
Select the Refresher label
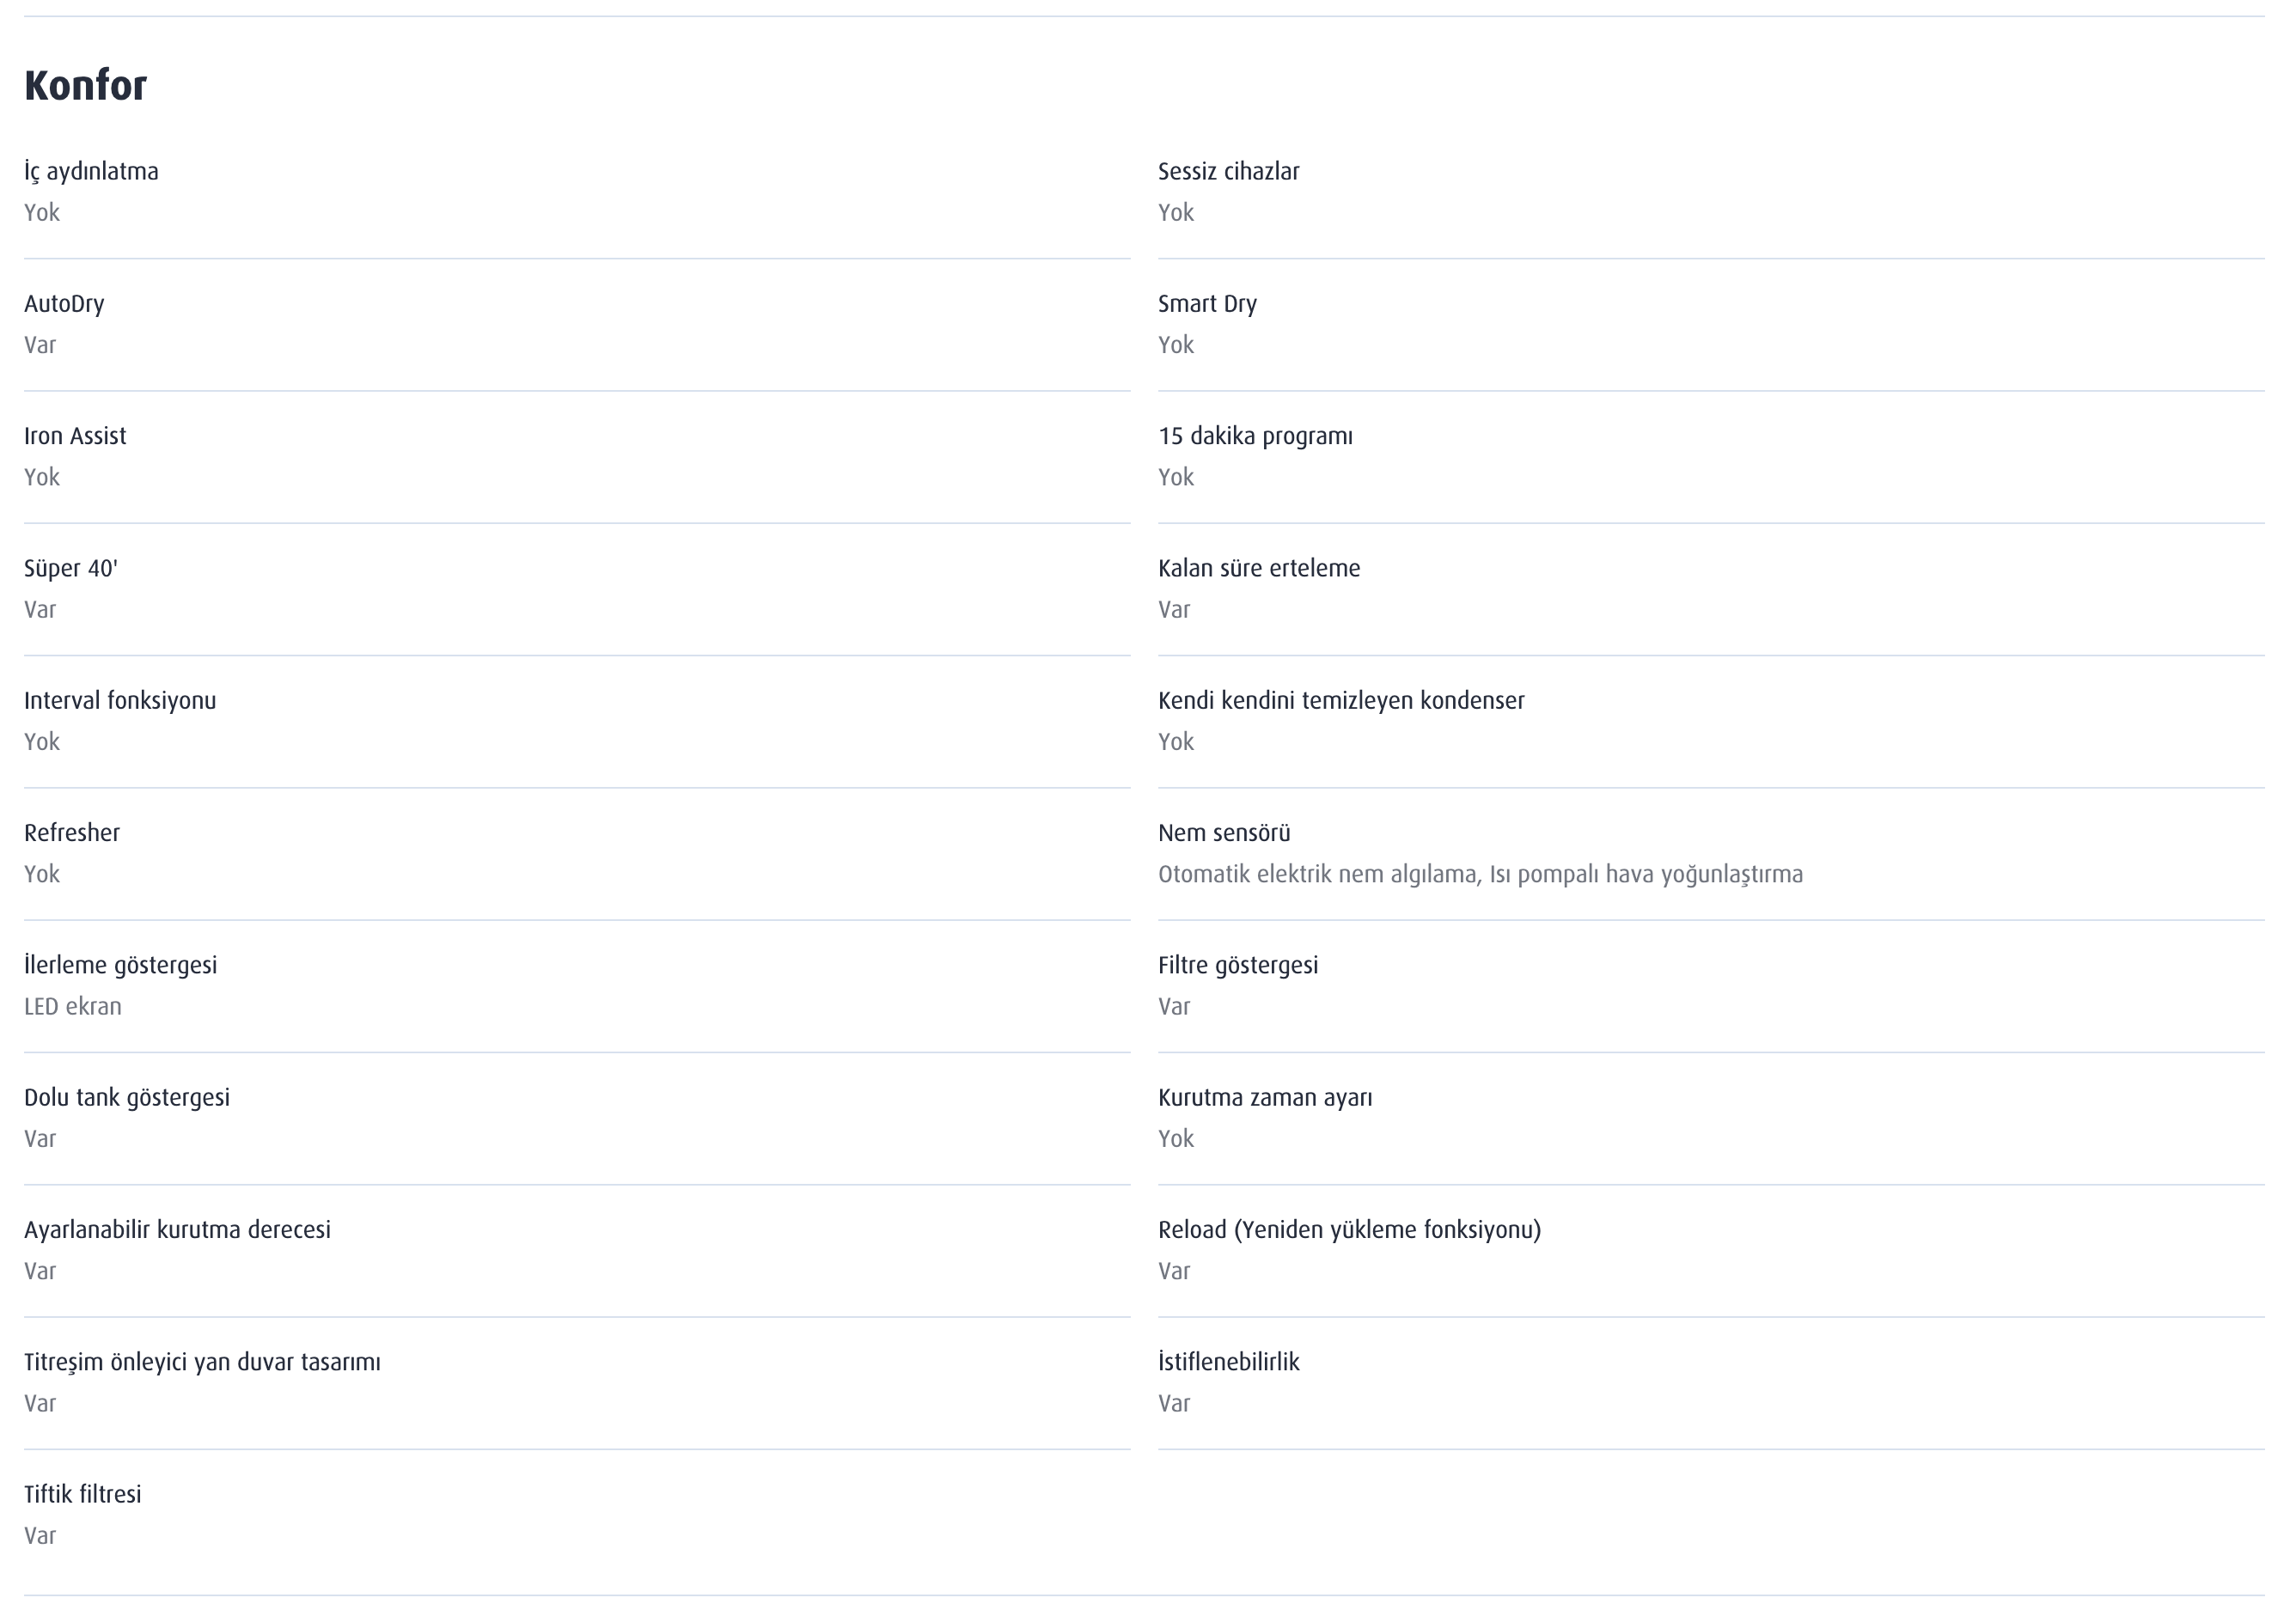[x=72, y=833]
